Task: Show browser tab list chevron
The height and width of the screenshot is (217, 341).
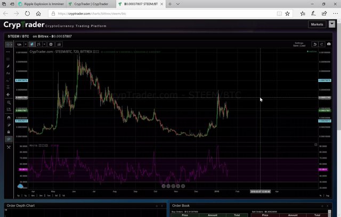Action: [178, 4]
